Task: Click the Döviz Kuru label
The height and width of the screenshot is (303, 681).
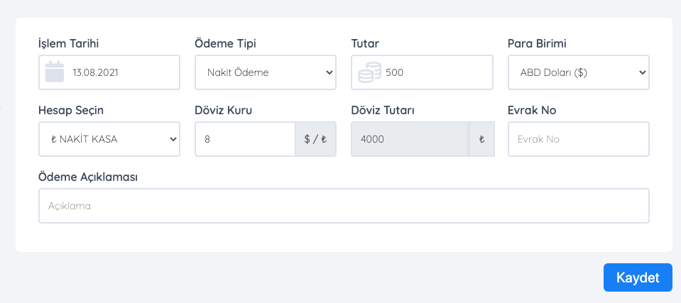Action: 224,110
